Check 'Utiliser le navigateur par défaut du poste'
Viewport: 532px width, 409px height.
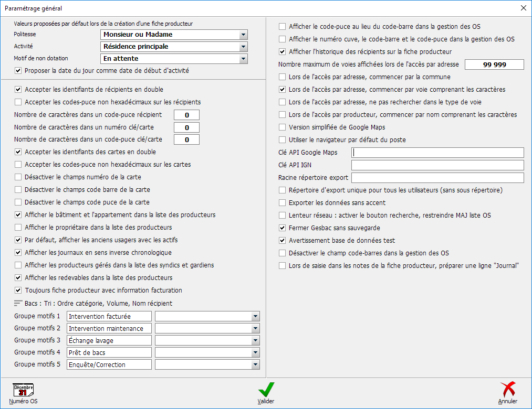coord(283,140)
